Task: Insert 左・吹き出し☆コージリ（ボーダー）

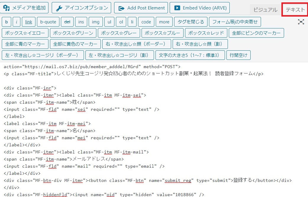Action: (x=43, y=55)
